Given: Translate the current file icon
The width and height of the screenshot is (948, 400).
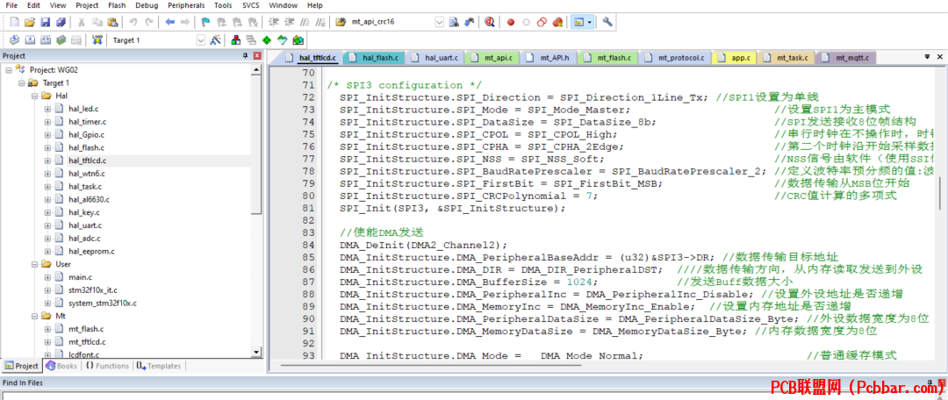Looking at the screenshot, I should click(15, 40).
